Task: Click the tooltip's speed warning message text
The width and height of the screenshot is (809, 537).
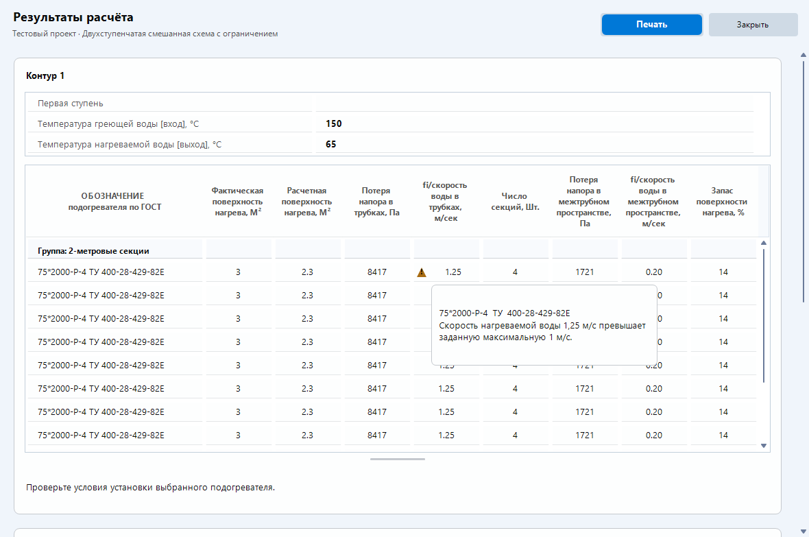Action: click(542, 331)
